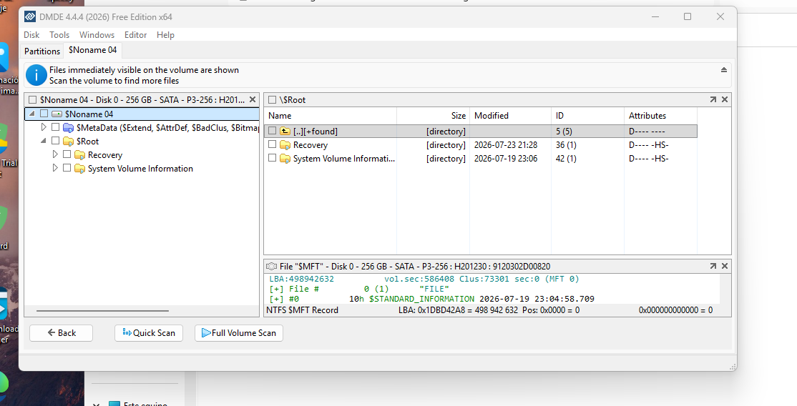Click the parent folder up-arrow icon

[285, 131]
